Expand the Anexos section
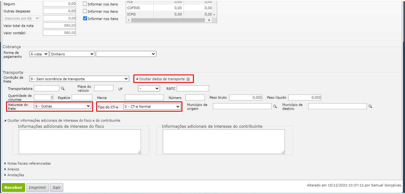405x194 pixels. pyautogui.click(x=11, y=169)
